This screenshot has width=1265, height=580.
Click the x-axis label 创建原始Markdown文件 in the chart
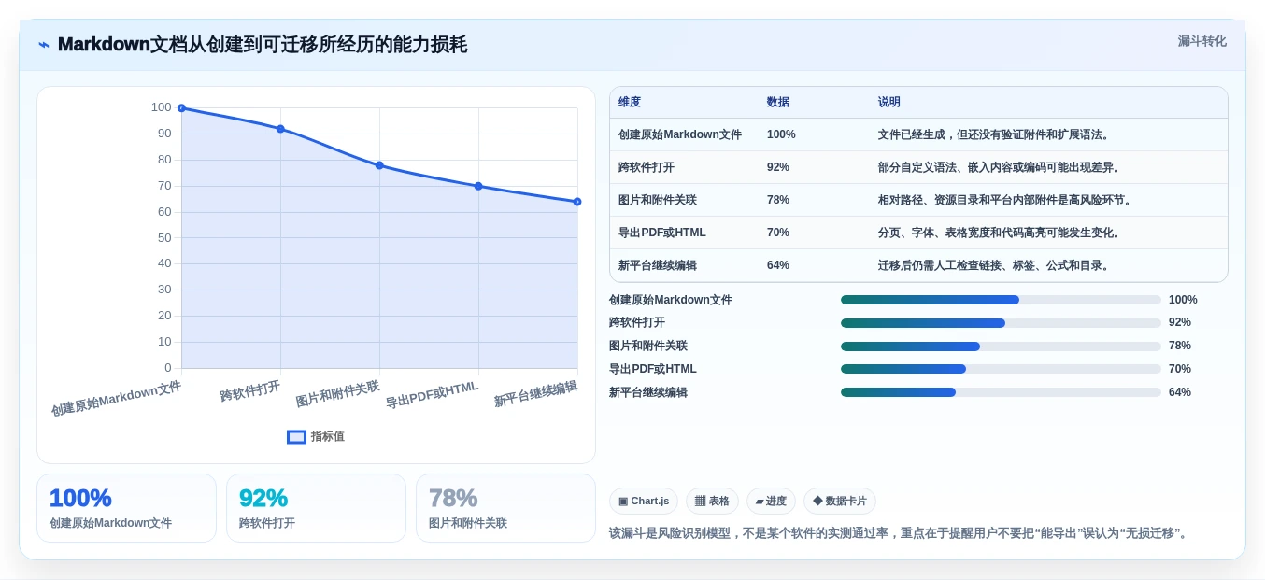(117, 399)
